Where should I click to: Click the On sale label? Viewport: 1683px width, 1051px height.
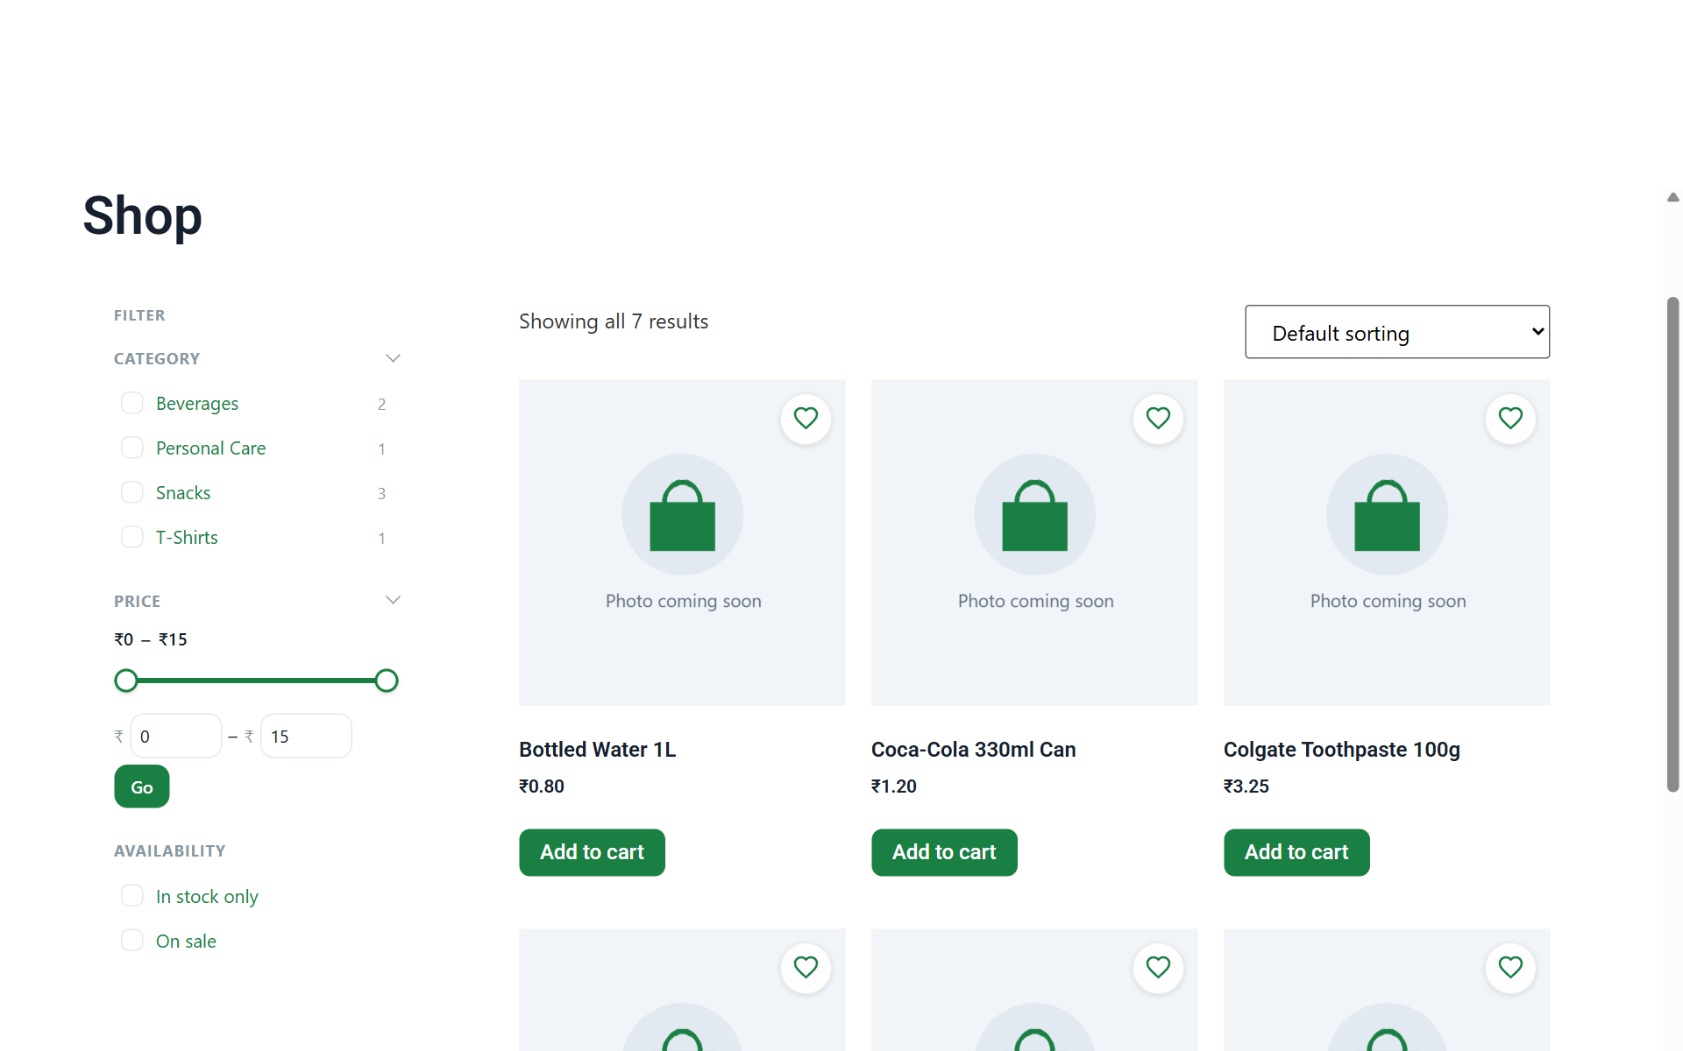186,942
